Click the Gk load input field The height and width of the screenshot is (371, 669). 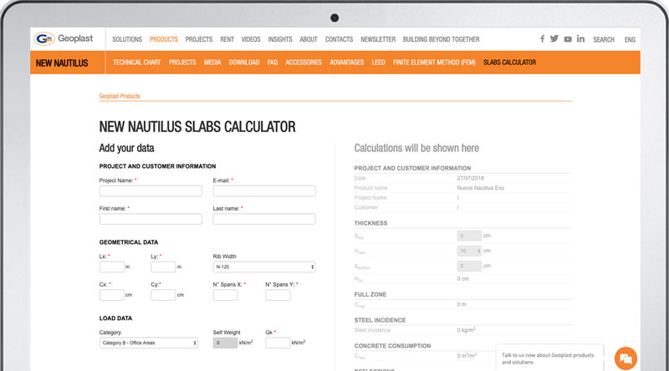[x=277, y=343]
